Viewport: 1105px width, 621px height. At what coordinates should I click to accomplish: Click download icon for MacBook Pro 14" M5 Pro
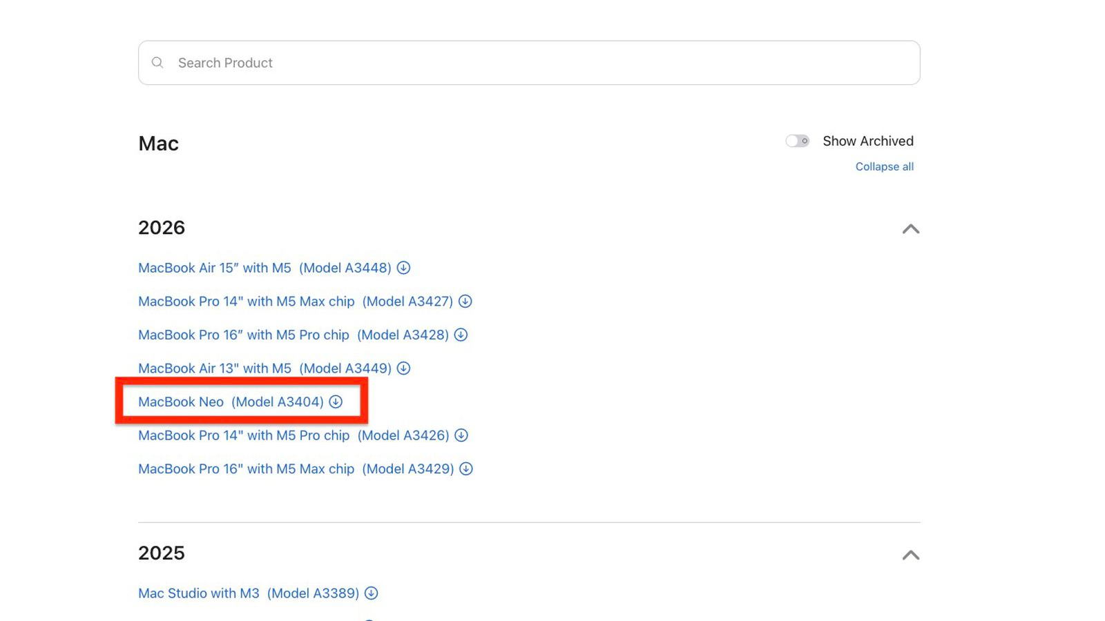[461, 435]
